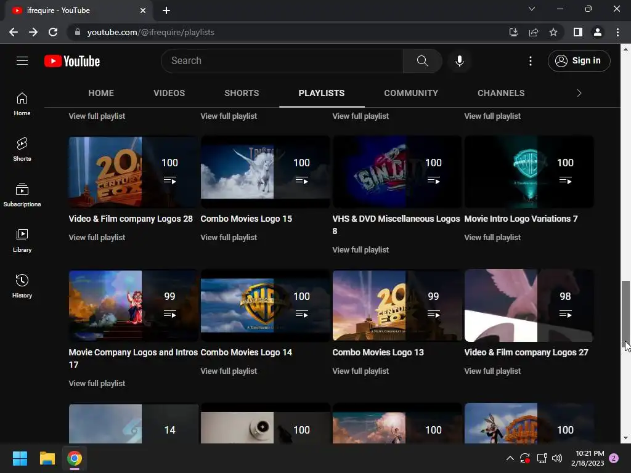
Task: Expand more channel tabs with right chevron
Action: click(x=579, y=93)
